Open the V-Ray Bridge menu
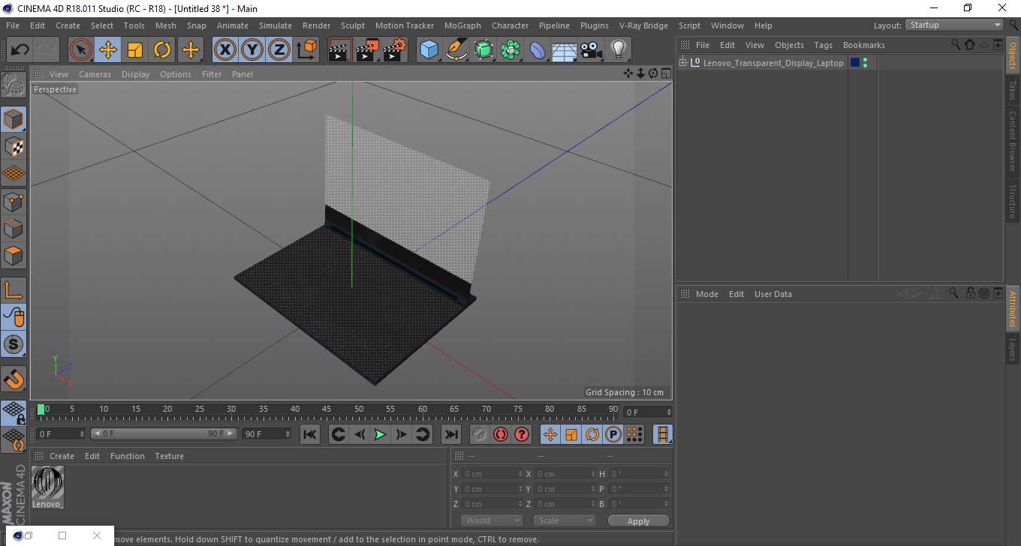Viewport: 1021px width, 546px height. pos(643,25)
